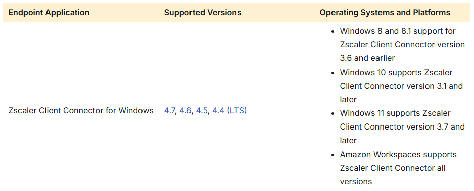Open the 4.5 version link
Viewport: 474px width, 191px height.
pyautogui.click(x=202, y=111)
